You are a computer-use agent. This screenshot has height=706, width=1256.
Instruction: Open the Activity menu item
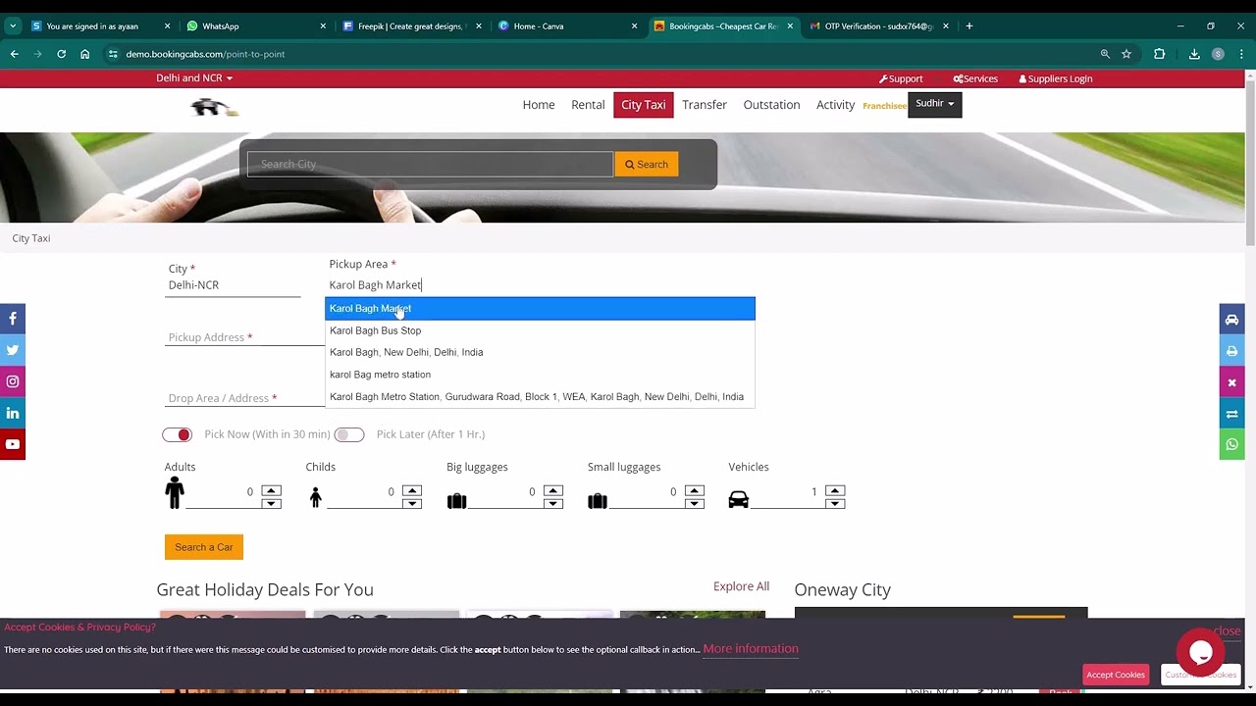836,105
